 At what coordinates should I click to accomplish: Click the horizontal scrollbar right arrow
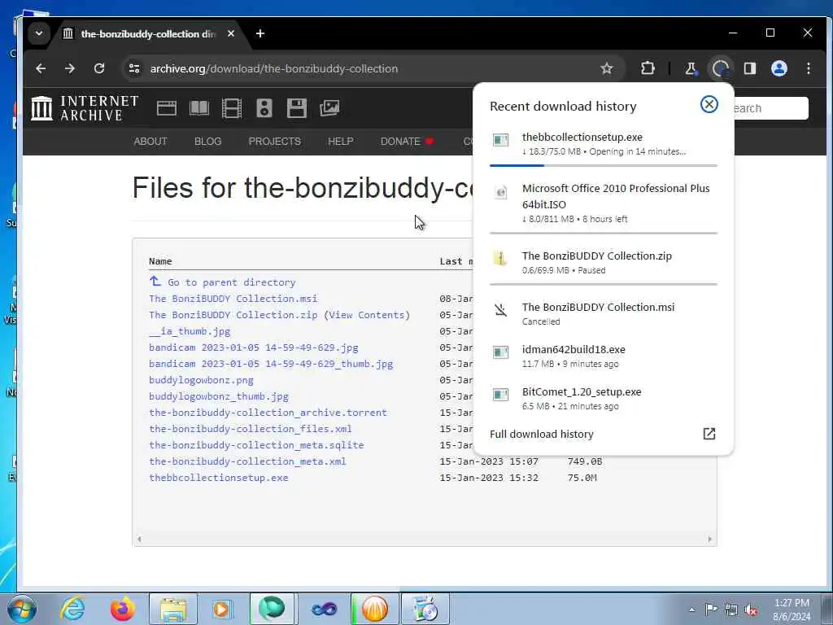coord(709,539)
